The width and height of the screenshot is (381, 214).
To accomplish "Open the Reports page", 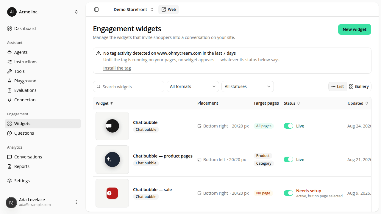I will (43, 166).
